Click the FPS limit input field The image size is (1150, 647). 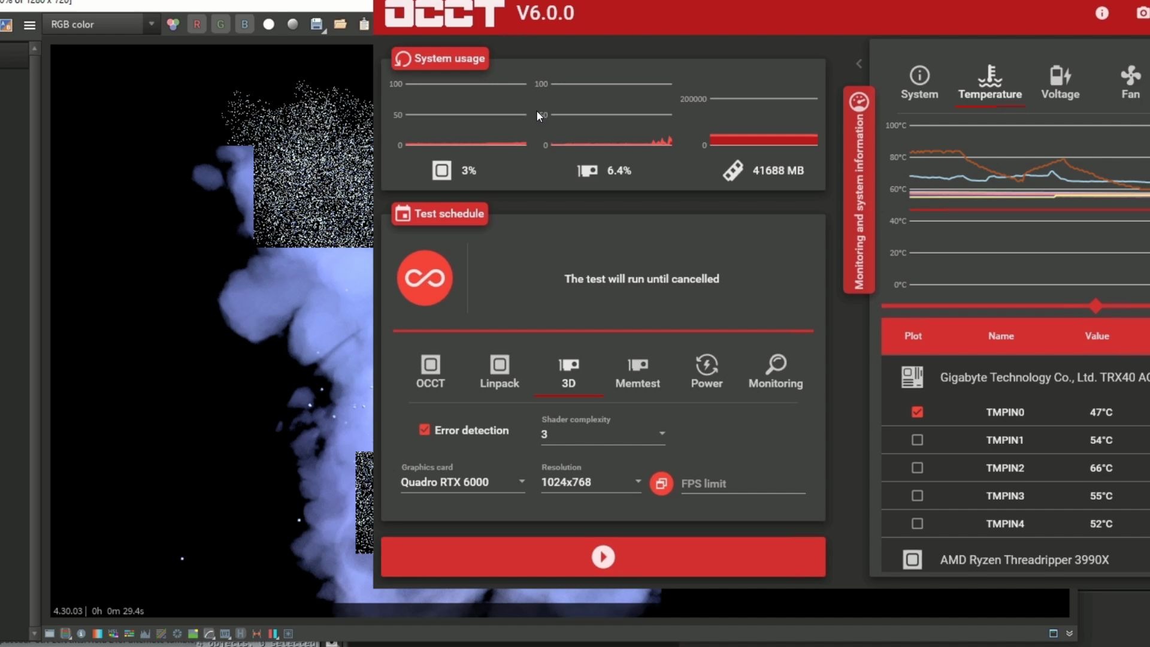click(x=743, y=483)
